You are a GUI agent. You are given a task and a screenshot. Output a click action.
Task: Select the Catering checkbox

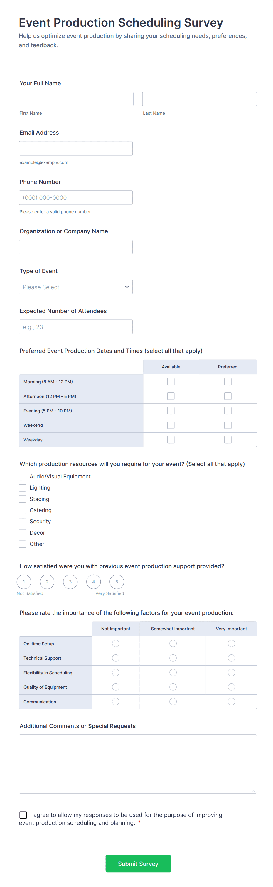22,510
